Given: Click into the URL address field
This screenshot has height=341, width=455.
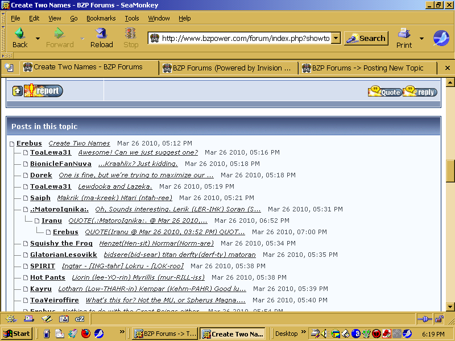Looking at the screenshot, I should coord(245,38).
